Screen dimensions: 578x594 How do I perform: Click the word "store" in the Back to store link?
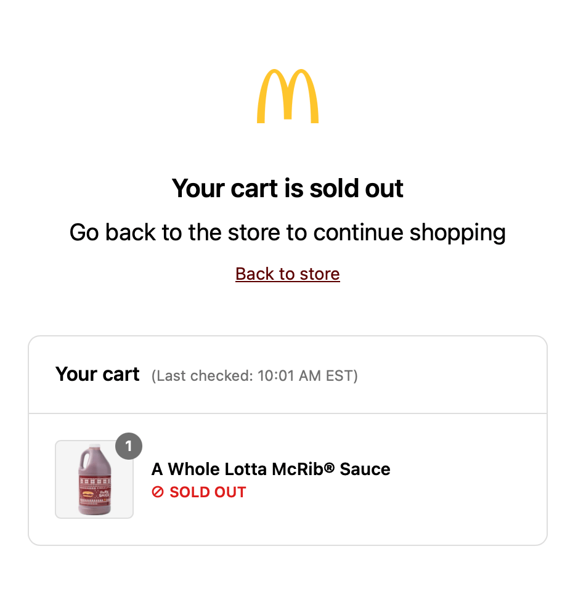[319, 274]
